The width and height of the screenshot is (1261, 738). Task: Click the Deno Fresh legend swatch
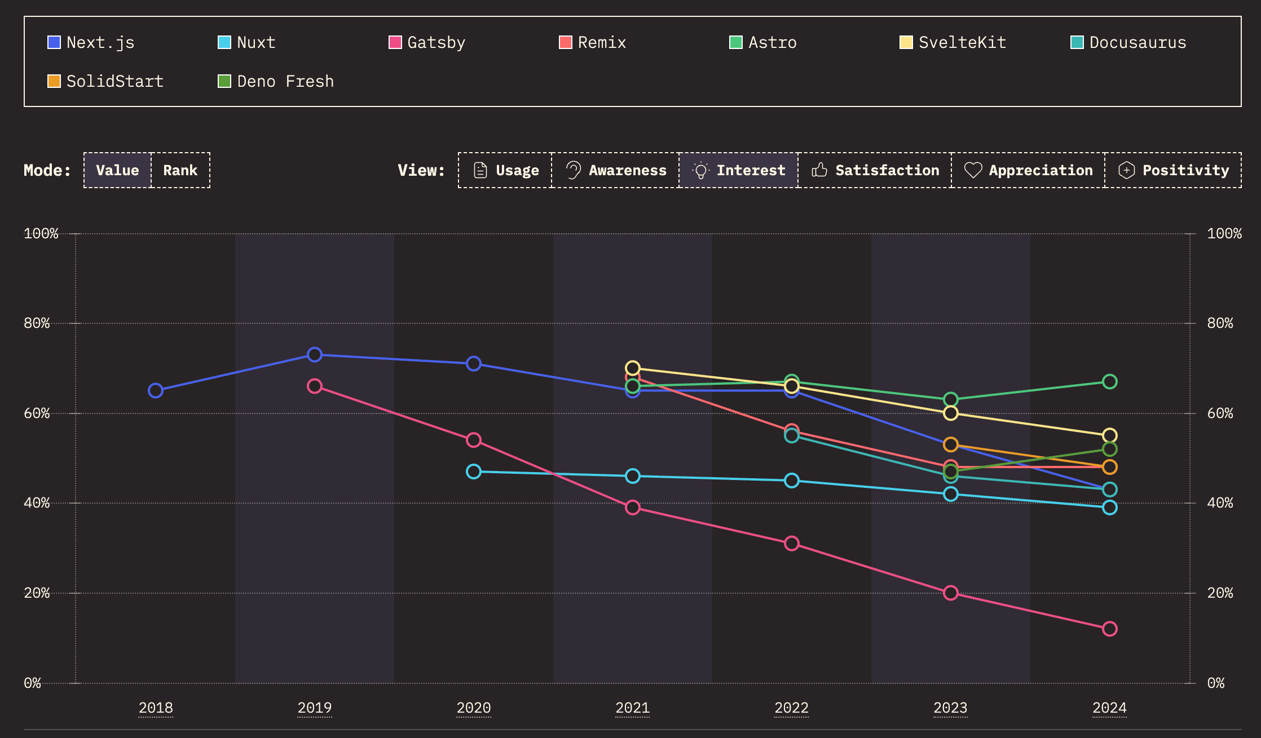(x=224, y=81)
